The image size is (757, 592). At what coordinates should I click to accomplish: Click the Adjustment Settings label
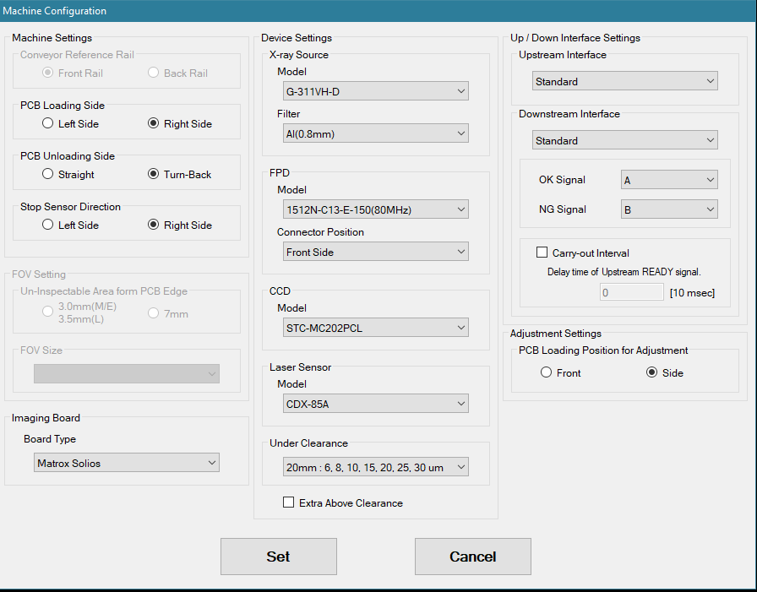[556, 334]
